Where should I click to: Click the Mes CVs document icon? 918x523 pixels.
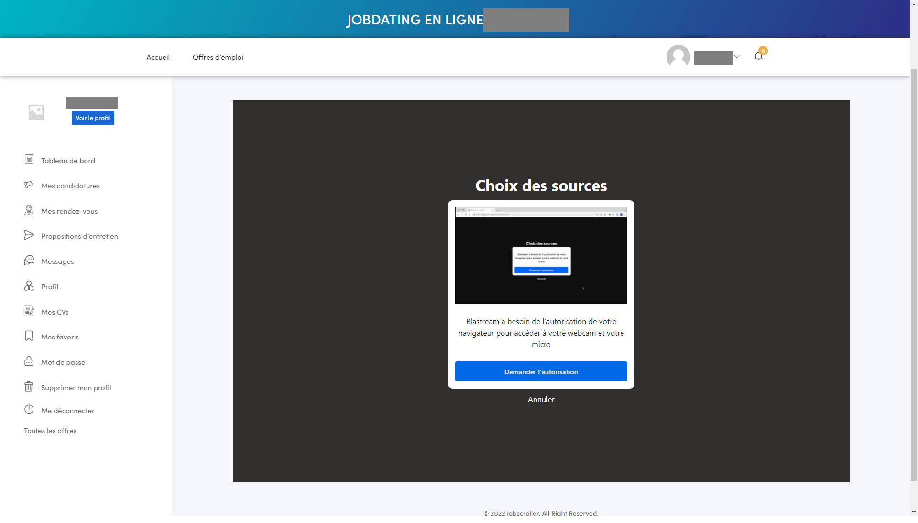29,311
